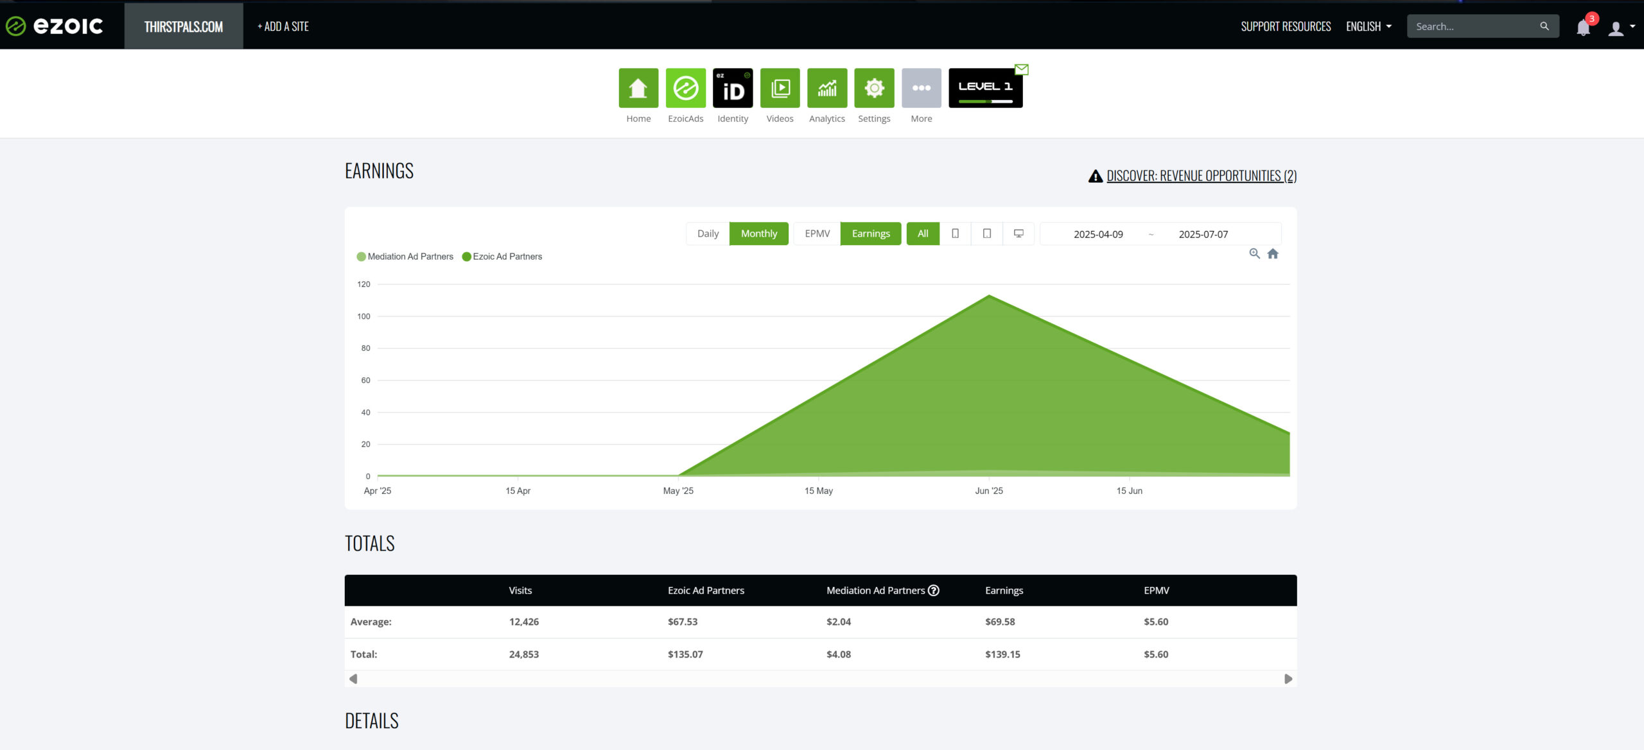Click average earnings value $69.58

tap(1000, 622)
